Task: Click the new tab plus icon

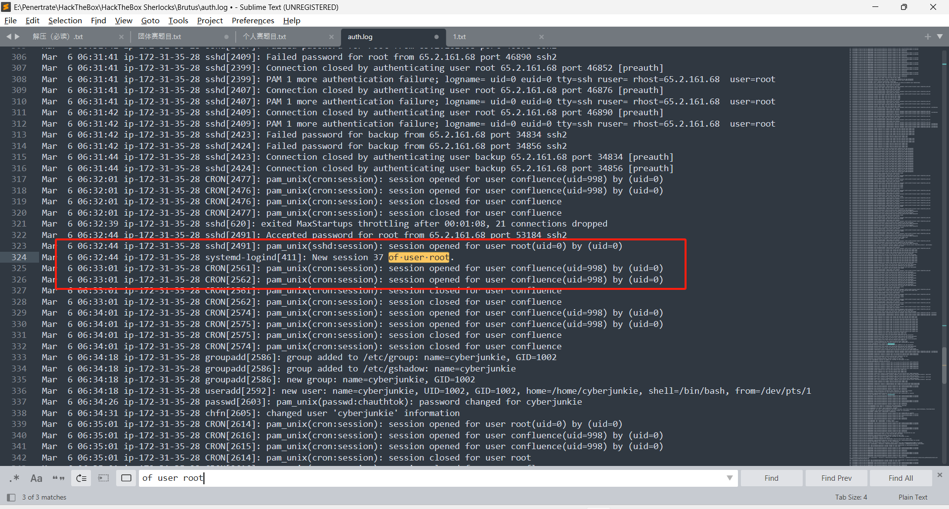Action: tap(927, 37)
